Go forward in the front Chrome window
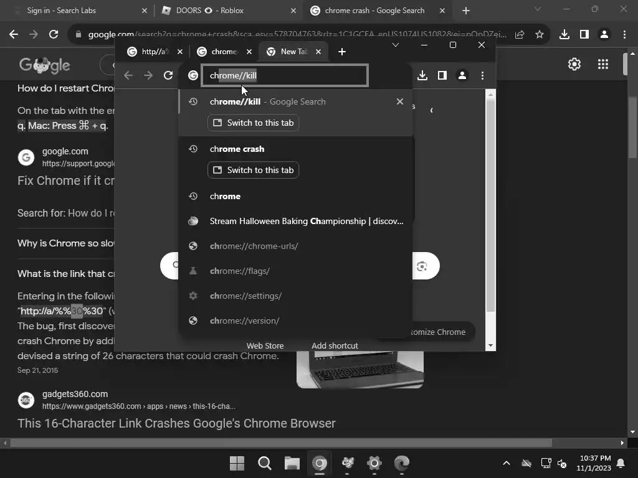 pyautogui.click(x=148, y=75)
